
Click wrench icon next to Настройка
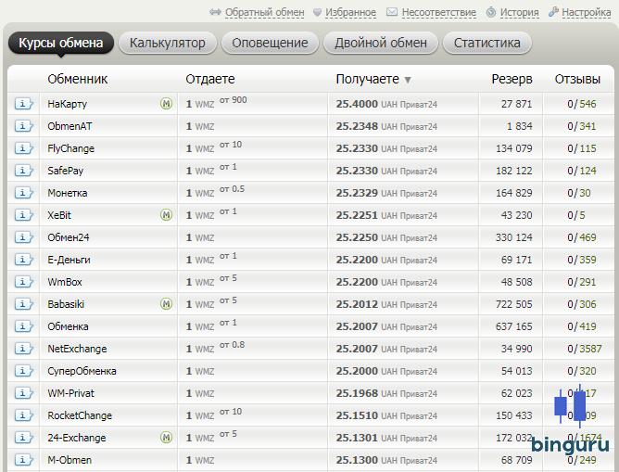553,12
